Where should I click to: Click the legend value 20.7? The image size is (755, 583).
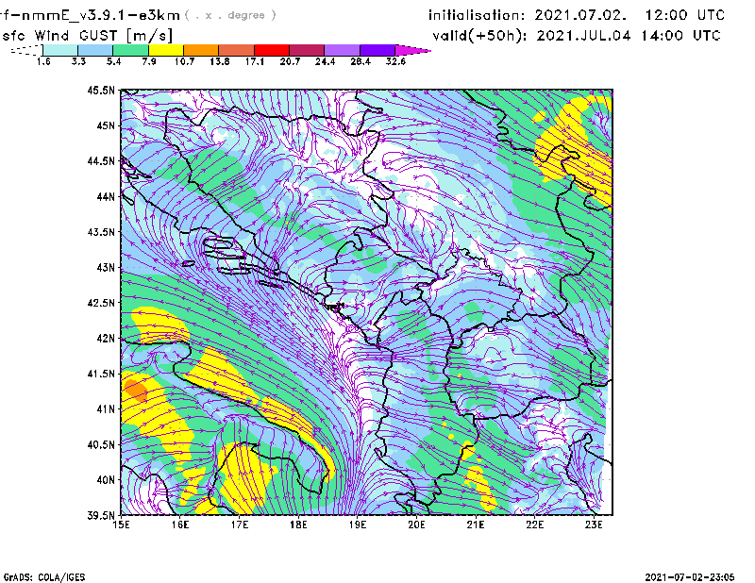pyautogui.click(x=290, y=61)
